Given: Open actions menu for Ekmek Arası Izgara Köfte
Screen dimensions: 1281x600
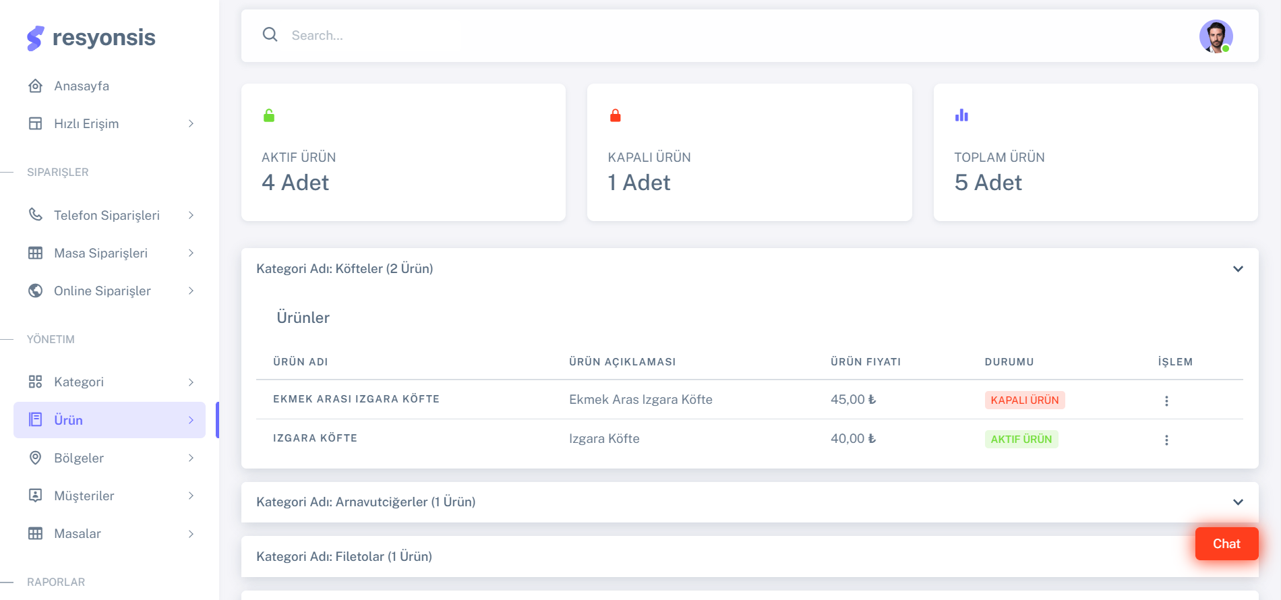Looking at the screenshot, I should 1166,401.
